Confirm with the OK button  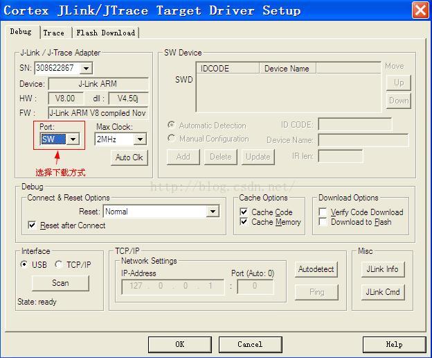(x=180, y=344)
